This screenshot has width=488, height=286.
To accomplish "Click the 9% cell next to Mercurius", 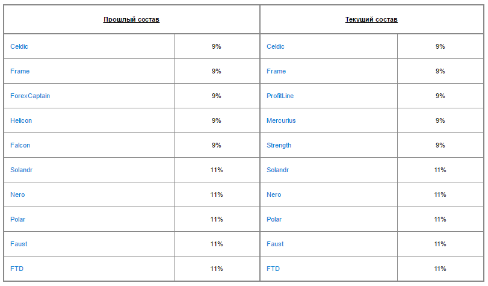I will [440, 120].
